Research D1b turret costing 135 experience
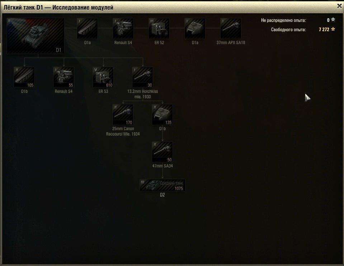Image resolution: width=344 pixels, height=266 pixels. pyautogui.click(x=162, y=115)
